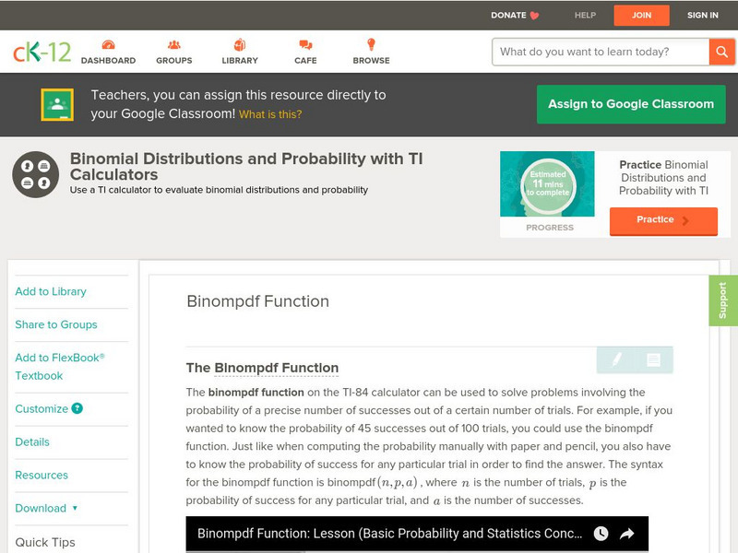This screenshot has width=738, height=553.
Task: Click the PROGRESS label
Action: tap(550, 228)
